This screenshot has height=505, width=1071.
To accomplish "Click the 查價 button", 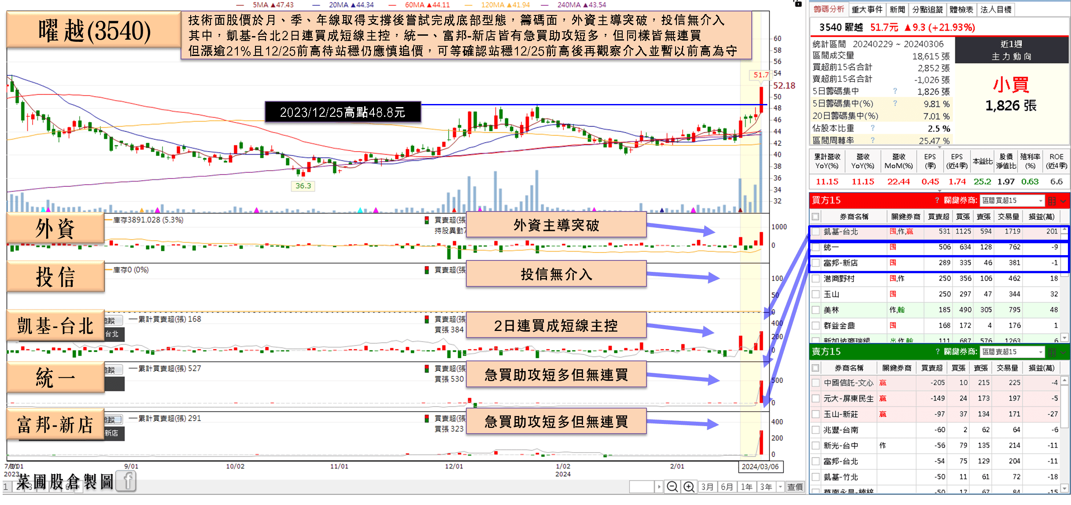I will pyautogui.click(x=795, y=486).
